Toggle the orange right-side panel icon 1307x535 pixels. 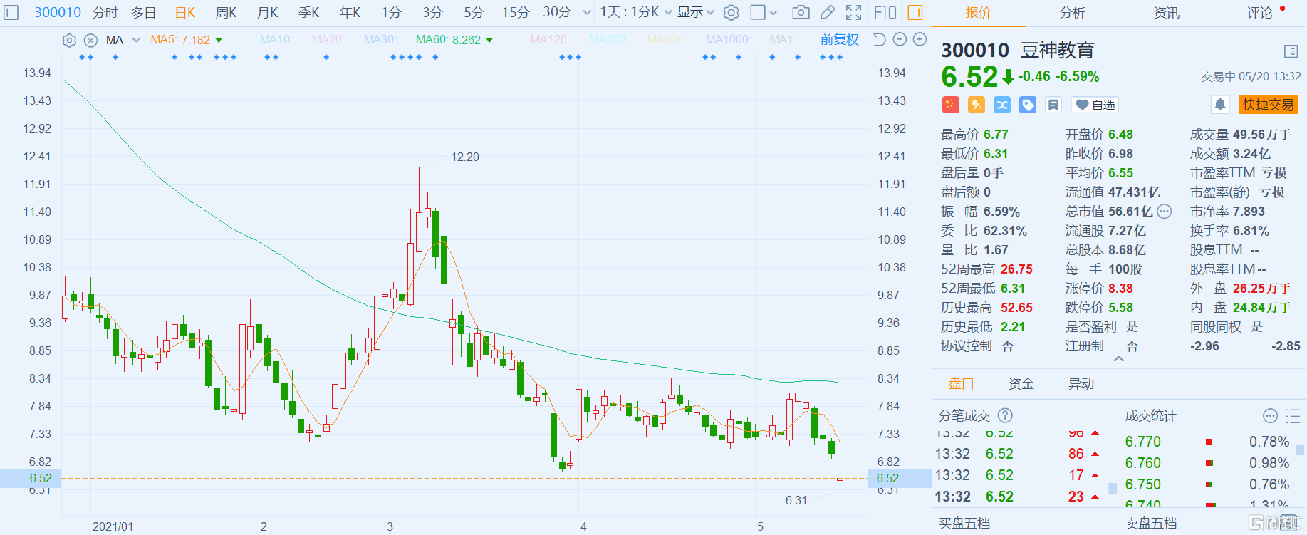pyautogui.click(x=915, y=12)
